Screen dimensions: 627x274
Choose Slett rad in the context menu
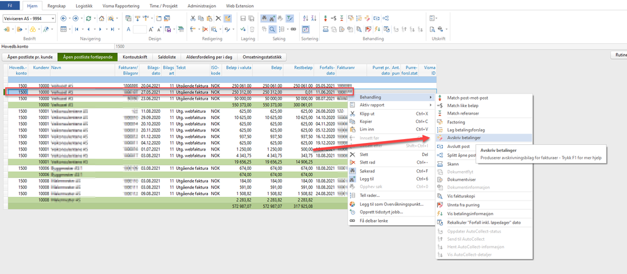(391, 162)
